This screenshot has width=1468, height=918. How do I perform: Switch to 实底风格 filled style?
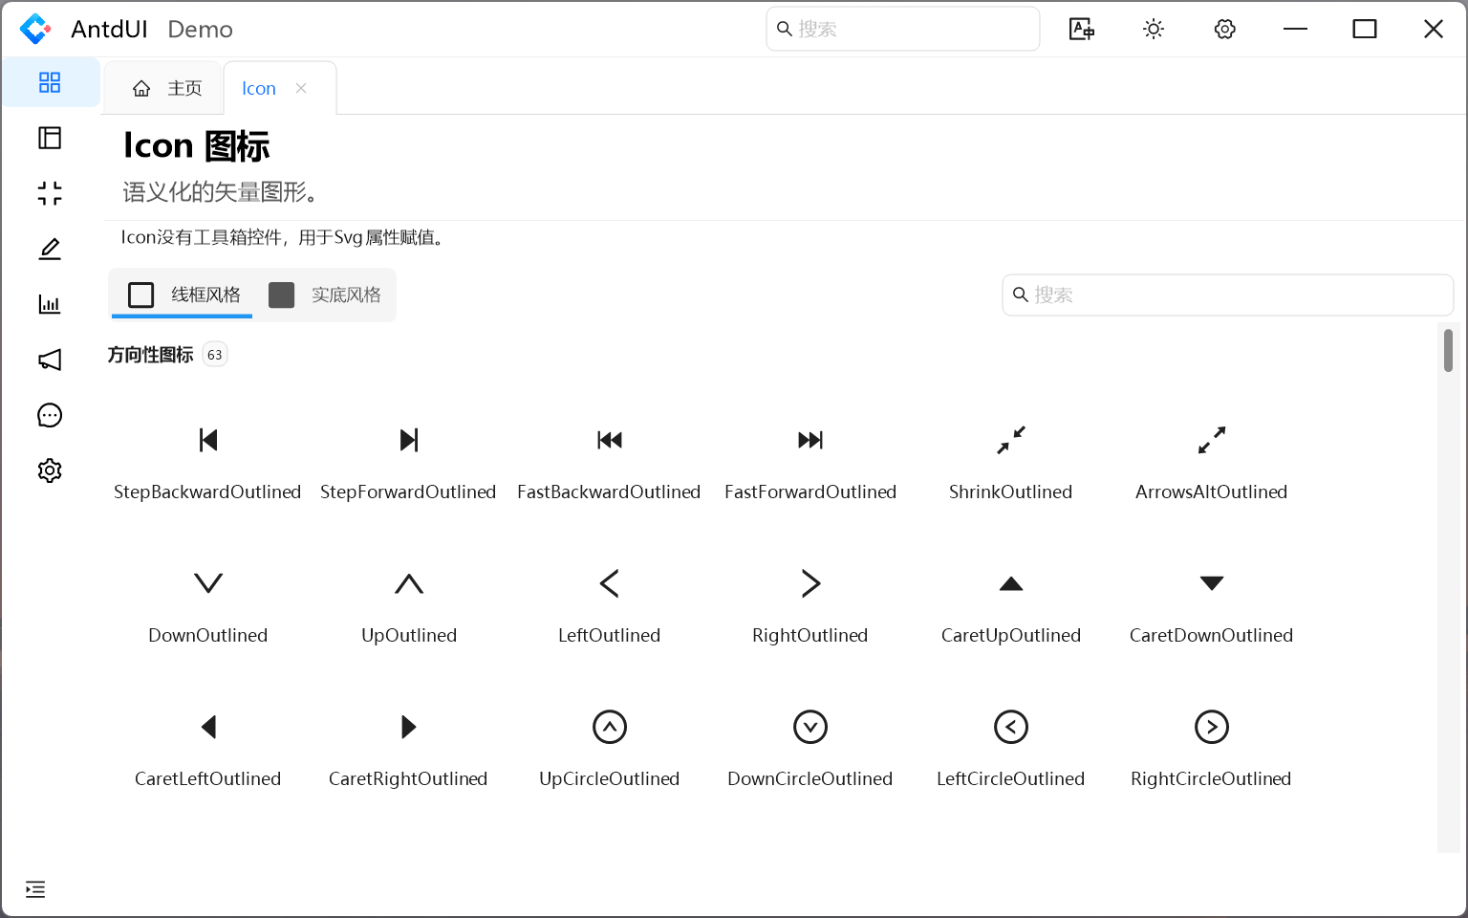325,295
